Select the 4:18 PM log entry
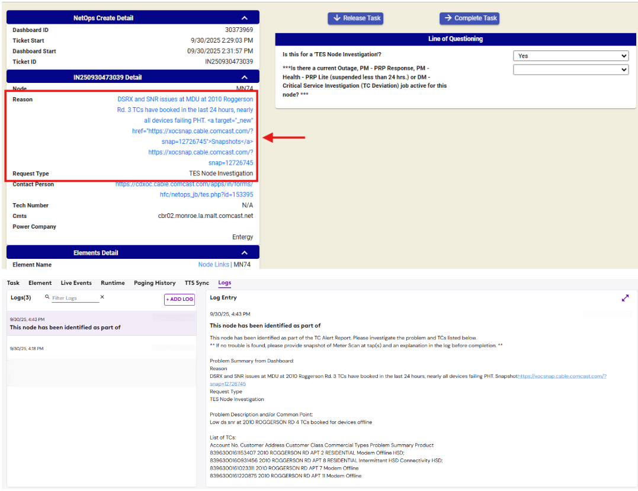This screenshot has height=491, width=638. click(101, 349)
